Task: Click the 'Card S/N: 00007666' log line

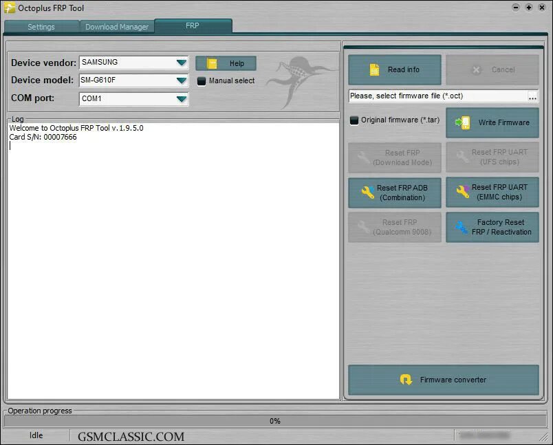Action: (43, 137)
